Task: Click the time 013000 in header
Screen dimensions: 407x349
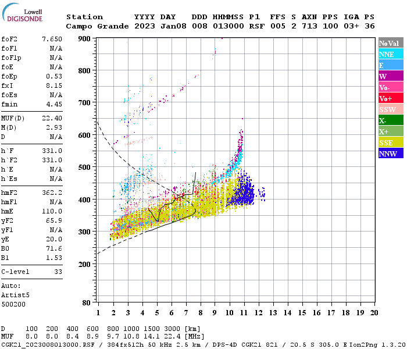Action: [228, 26]
